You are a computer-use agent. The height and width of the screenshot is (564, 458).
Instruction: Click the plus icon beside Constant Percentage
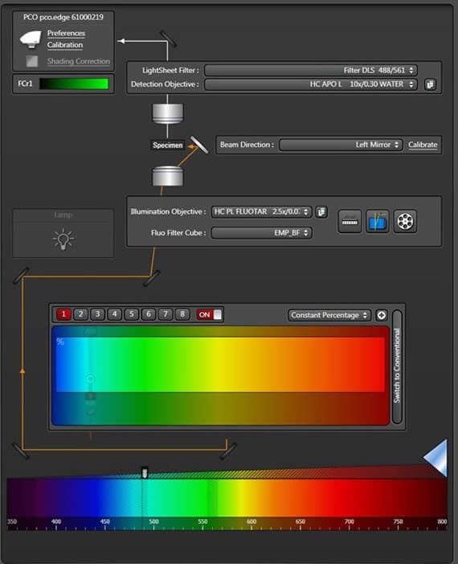[x=382, y=315]
